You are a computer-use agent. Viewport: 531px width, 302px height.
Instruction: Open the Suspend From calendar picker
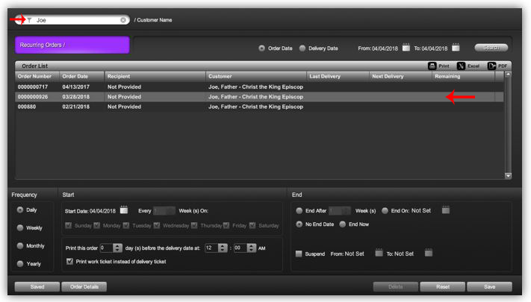tap(379, 253)
